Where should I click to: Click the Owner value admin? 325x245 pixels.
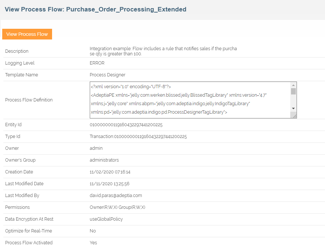[96, 148]
